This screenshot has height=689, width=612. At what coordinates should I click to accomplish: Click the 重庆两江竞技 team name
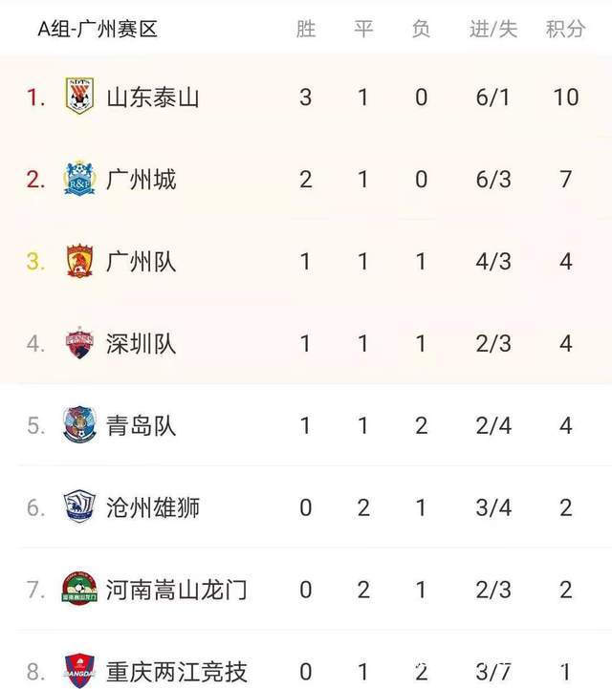[x=176, y=672]
